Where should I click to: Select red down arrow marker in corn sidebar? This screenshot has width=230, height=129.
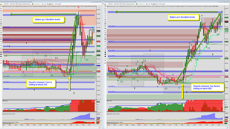point(1,50)
